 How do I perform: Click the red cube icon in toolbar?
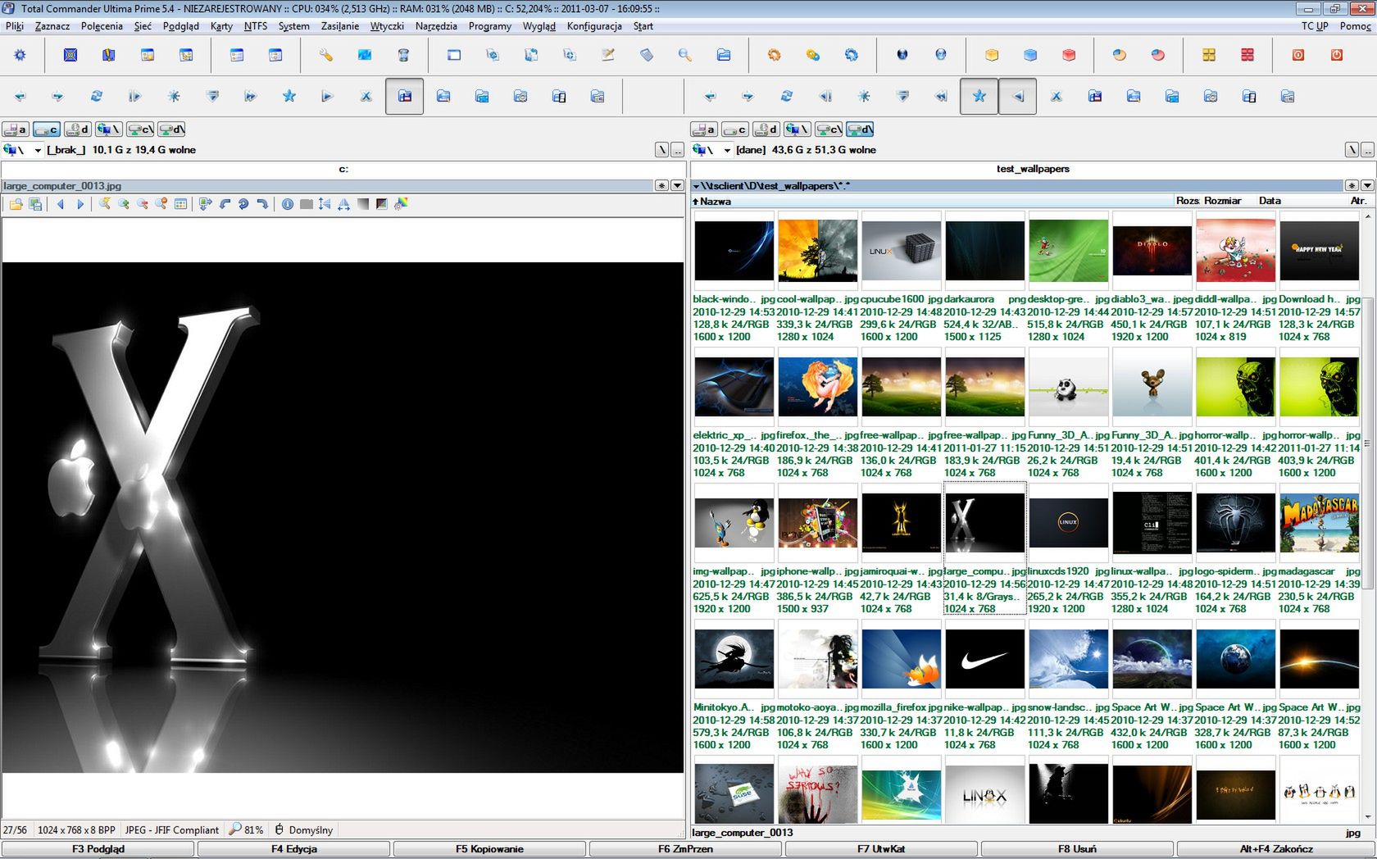pyautogui.click(x=1069, y=55)
